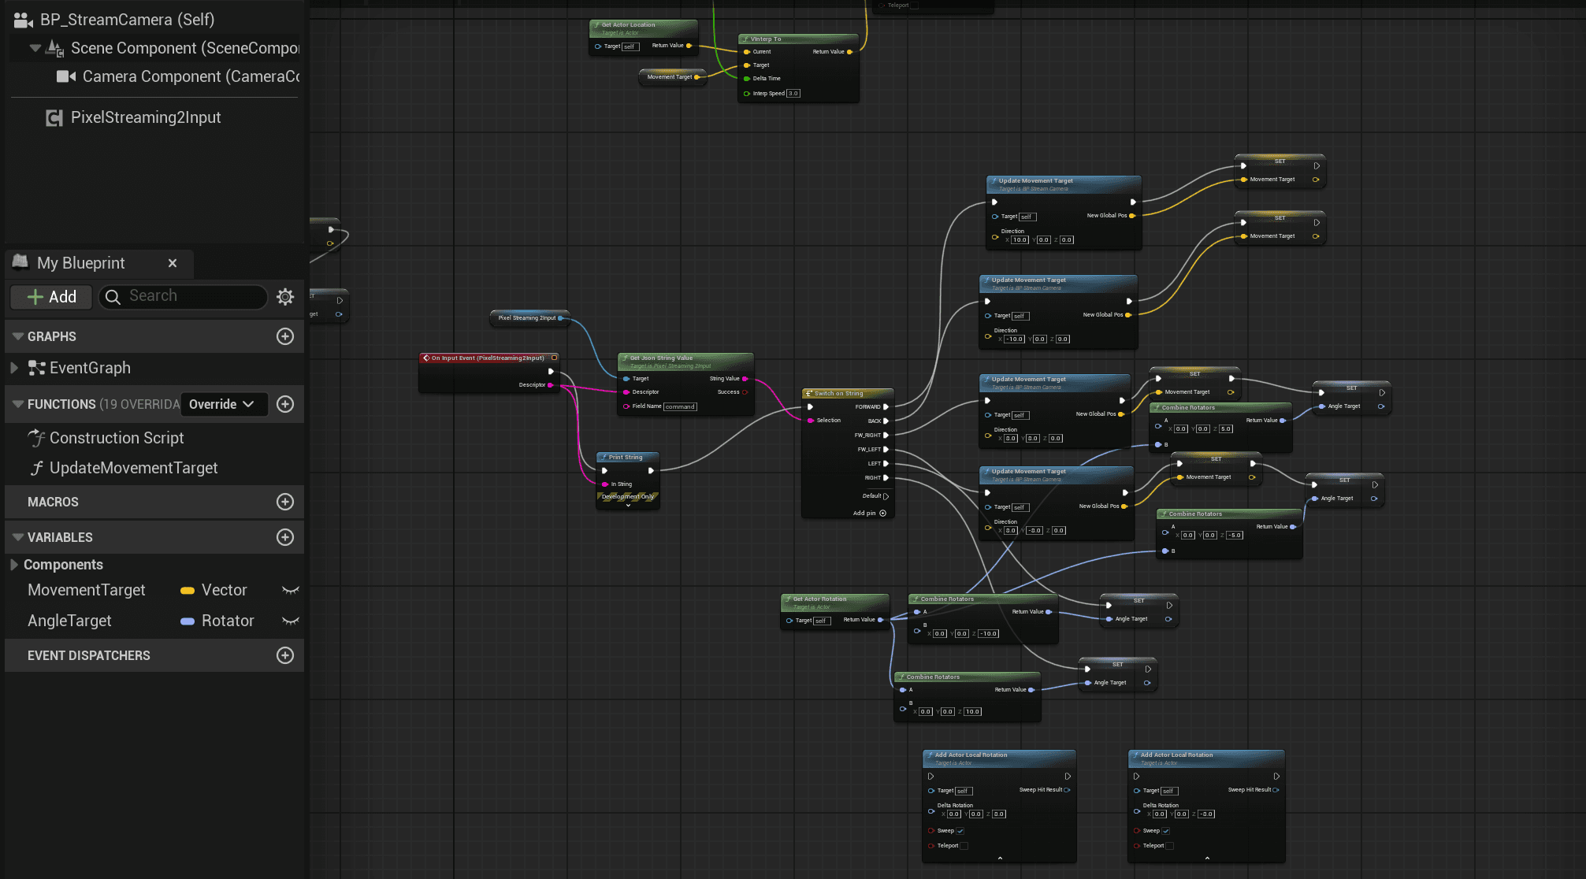Select the Camera Component item
This screenshot has width=1586, height=879.
click(191, 76)
